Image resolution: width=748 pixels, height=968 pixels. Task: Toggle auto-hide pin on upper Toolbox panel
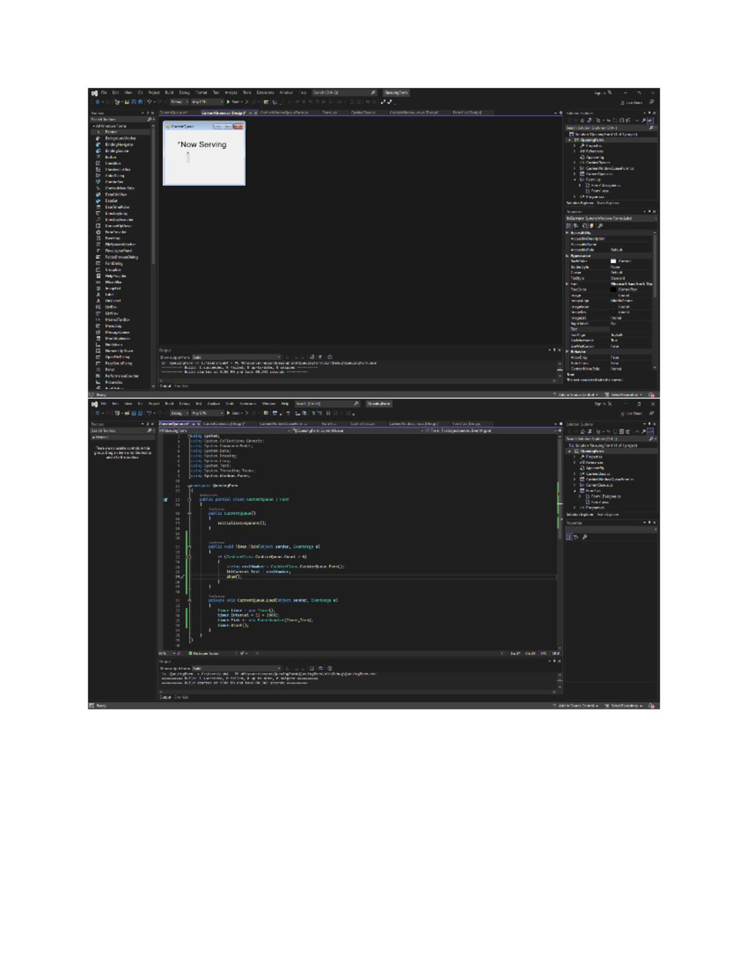(x=148, y=113)
